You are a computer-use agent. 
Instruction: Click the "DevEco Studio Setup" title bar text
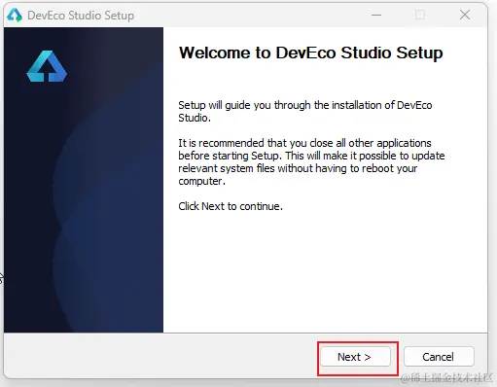pos(81,16)
